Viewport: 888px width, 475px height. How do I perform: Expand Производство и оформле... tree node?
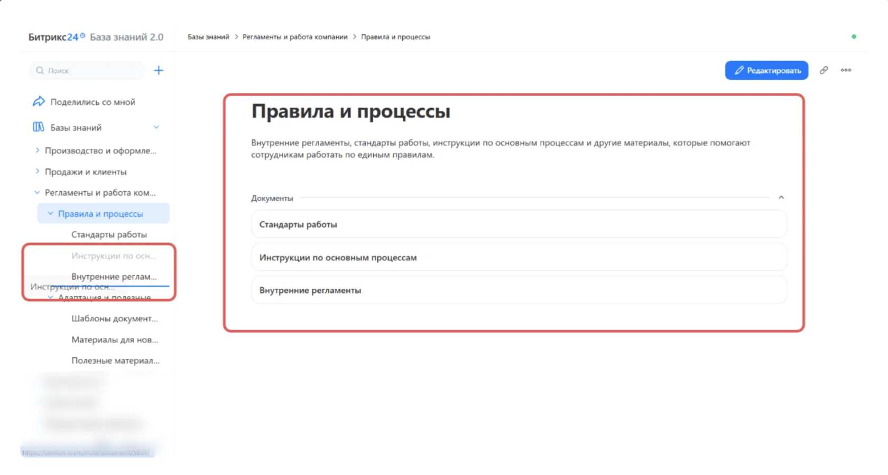37,150
